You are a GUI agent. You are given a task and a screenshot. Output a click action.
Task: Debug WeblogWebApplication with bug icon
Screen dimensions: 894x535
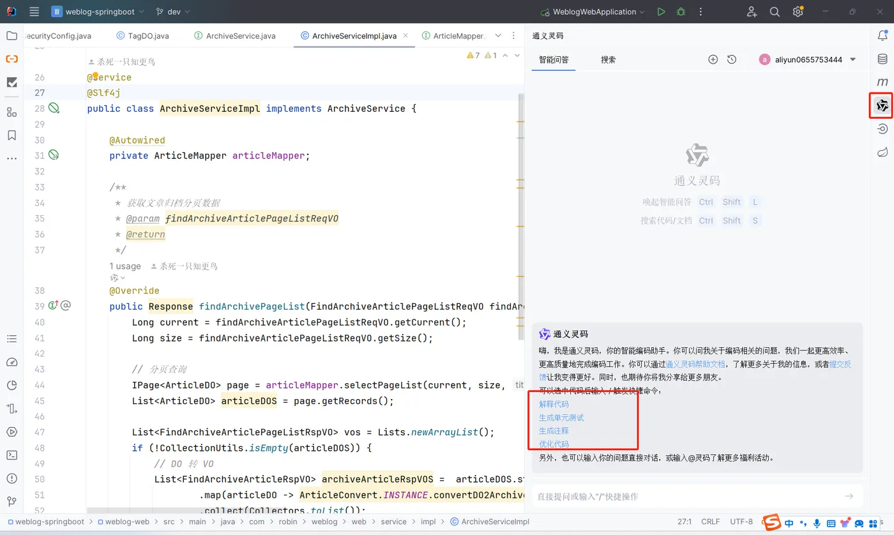[x=681, y=11]
